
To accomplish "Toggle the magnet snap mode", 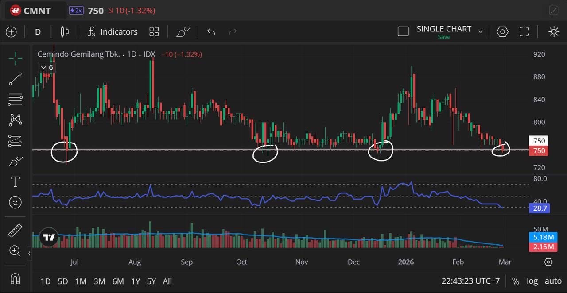I will [x=15, y=279].
